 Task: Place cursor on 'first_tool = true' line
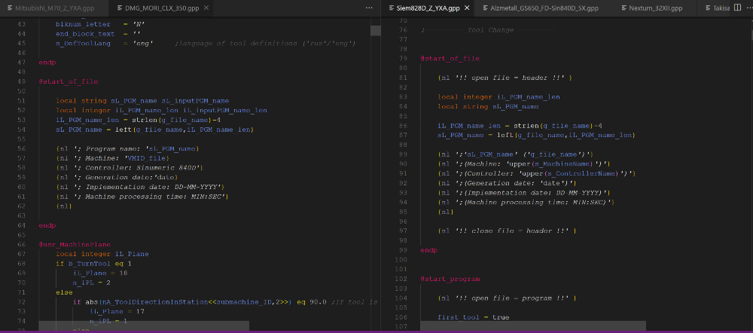tap(473, 317)
